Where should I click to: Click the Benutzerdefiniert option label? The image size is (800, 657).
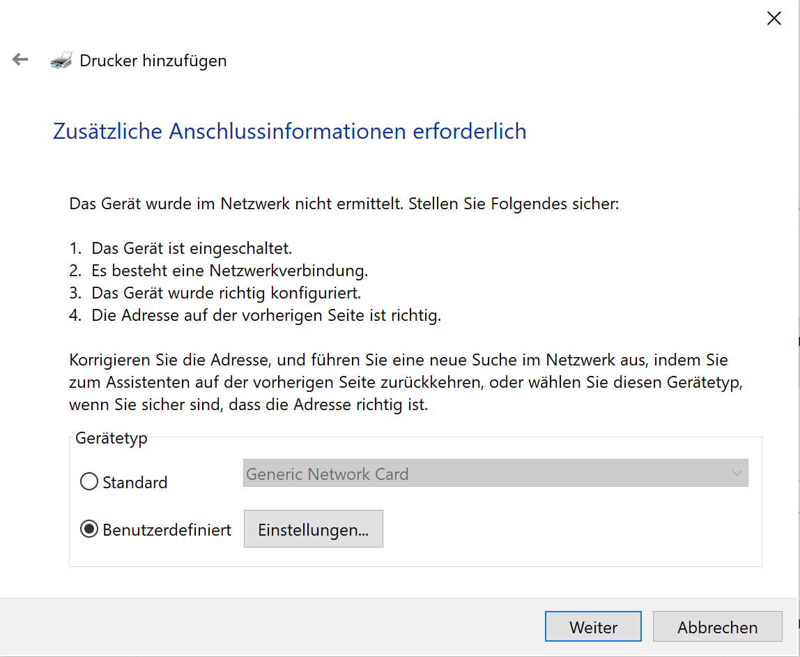point(167,530)
